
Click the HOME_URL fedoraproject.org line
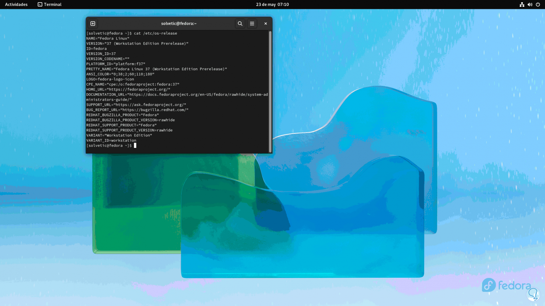click(128, 89)
